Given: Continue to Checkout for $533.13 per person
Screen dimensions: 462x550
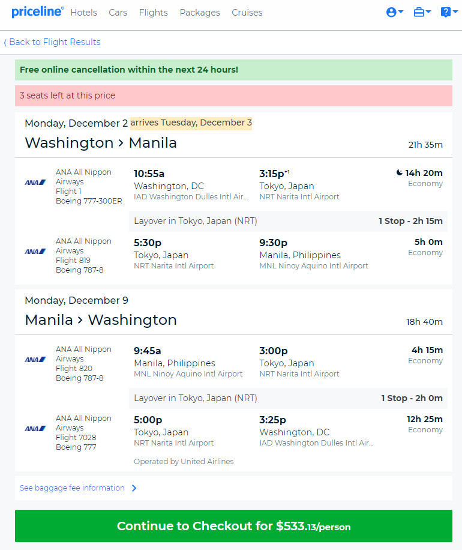Looking at the screenshot, I should 233,526.
